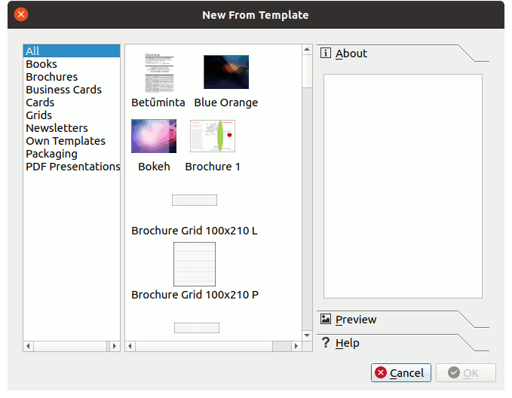Image resolution: width=512 pixels, height=398 pixels.
Task: Select the Betűminta template thumbnail
Action: tap(158, 73)
